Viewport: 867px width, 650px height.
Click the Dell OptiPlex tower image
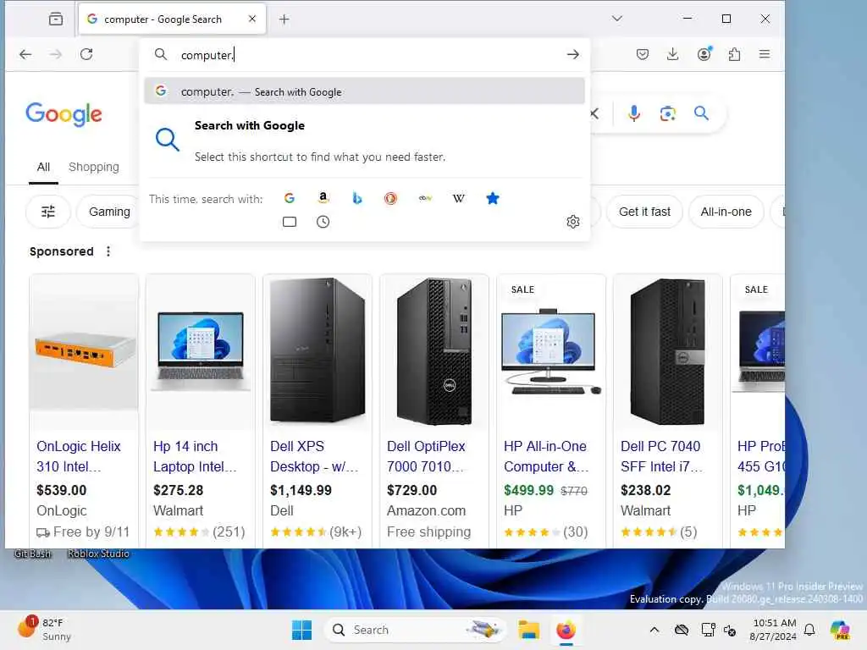(434, 351)
